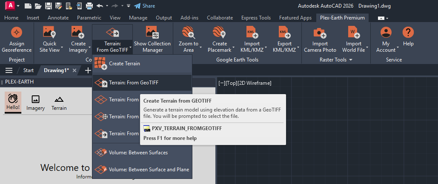Create a new drawing from the toolbar
Viewport: 438px width, 184px height.
28,6
